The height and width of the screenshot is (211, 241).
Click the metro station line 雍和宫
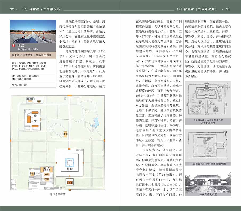tap(21, 79)
